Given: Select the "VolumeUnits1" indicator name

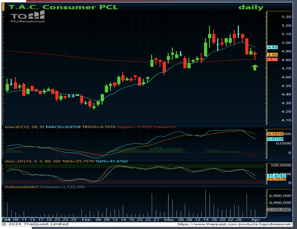Looking at the screenshot, I should [22, 187].
